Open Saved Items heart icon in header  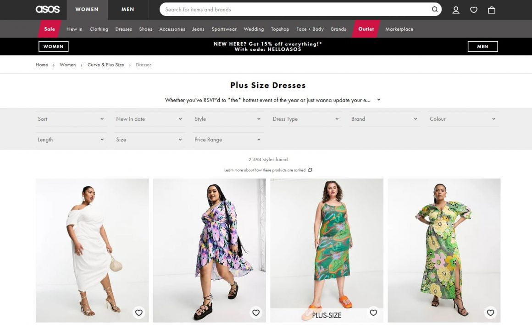474,10
